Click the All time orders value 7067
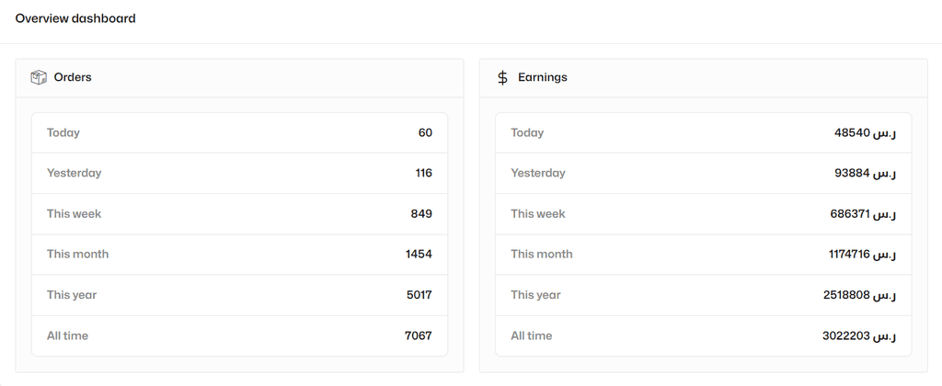The height and width of the screenshot is (386, 942). pos(419,335)
